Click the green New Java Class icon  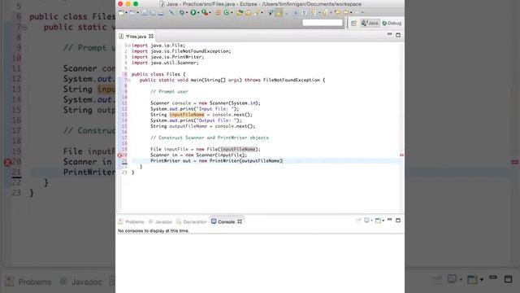click(x=226, y=13)
